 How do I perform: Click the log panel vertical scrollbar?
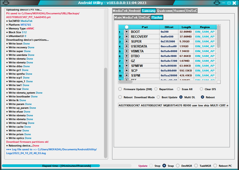[105, 113]
